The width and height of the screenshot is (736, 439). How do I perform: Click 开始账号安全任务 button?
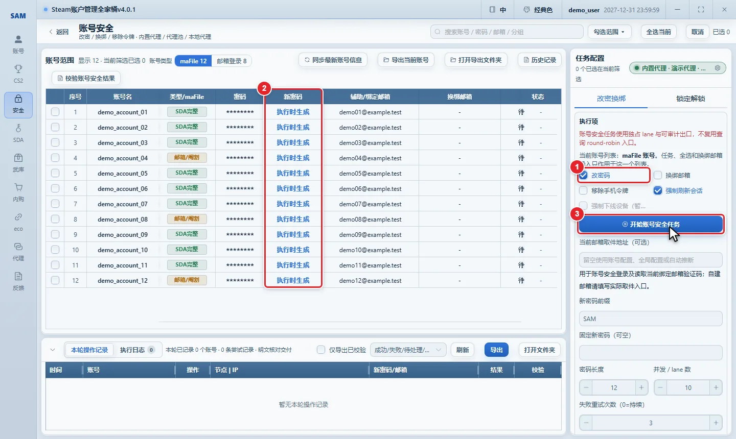tap(651, 224)
